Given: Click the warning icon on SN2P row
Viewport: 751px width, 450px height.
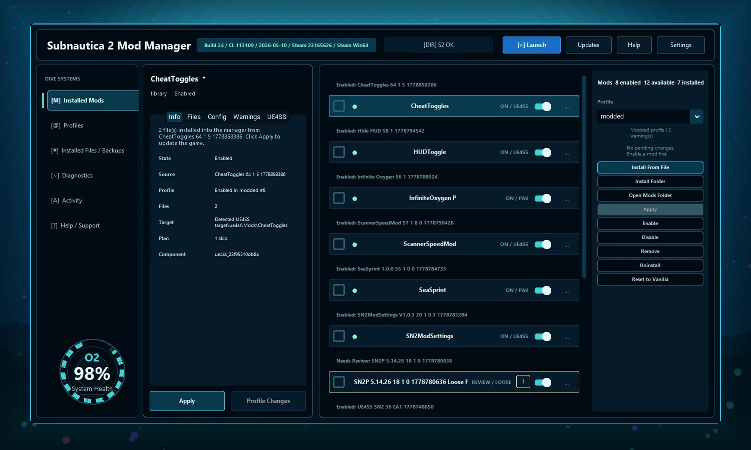Looking at the screenshot, I should pyautogui.click(x=523, y=382).
